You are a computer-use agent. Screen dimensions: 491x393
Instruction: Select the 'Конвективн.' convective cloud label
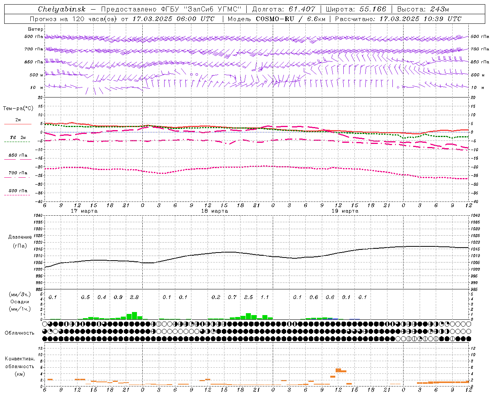[x=20, y=359]
